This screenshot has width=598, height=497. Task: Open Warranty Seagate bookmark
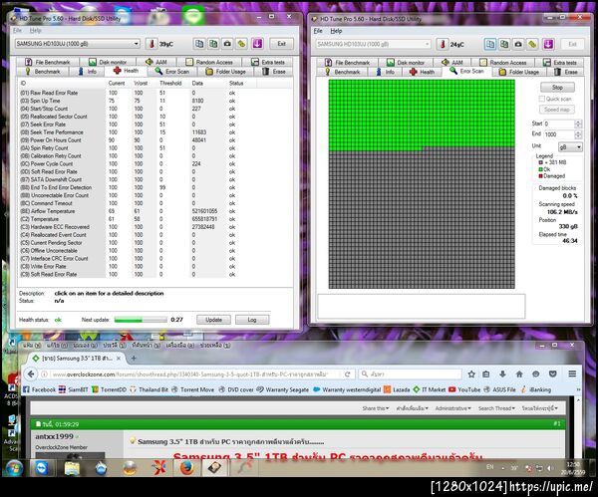283,389
